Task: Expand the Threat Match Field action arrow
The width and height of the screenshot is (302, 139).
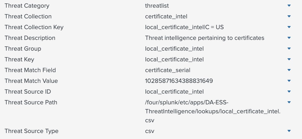Action: pyautogui.click(x=289, y=70)
